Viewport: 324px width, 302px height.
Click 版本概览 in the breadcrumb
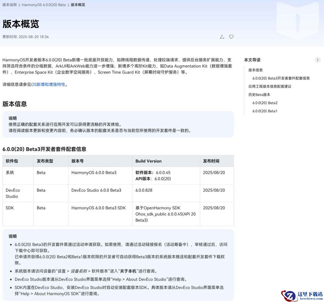tap(78, 5)
